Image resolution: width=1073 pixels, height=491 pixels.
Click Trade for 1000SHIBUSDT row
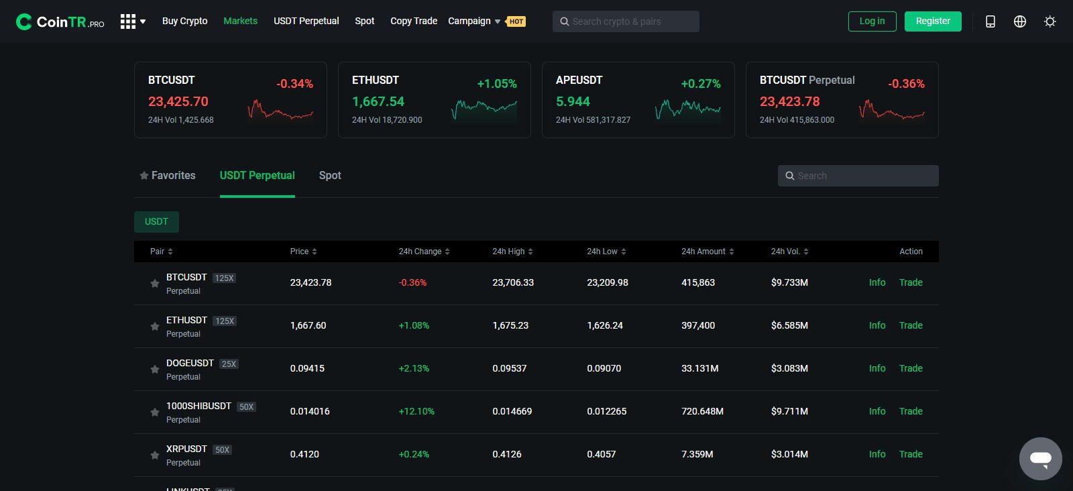[911, 411]
